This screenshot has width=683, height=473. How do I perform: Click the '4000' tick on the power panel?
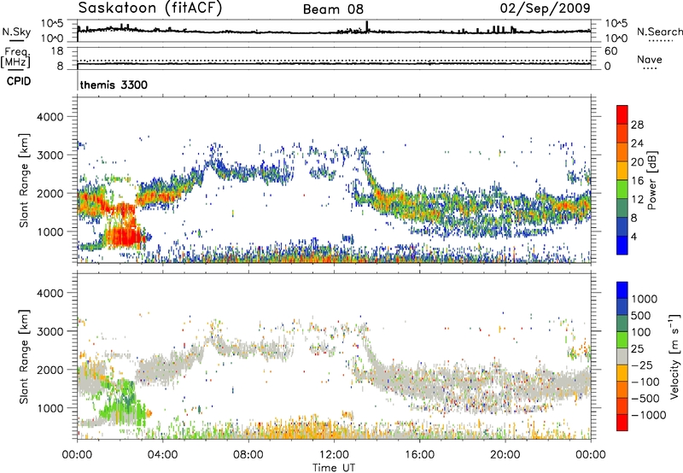(x=50, y=117)
